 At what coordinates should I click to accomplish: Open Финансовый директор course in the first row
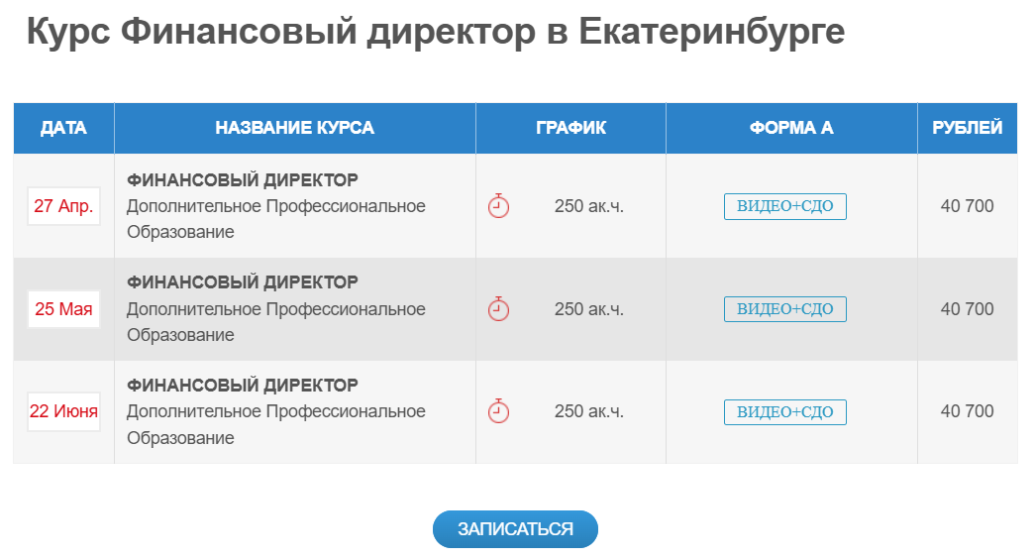243,180
